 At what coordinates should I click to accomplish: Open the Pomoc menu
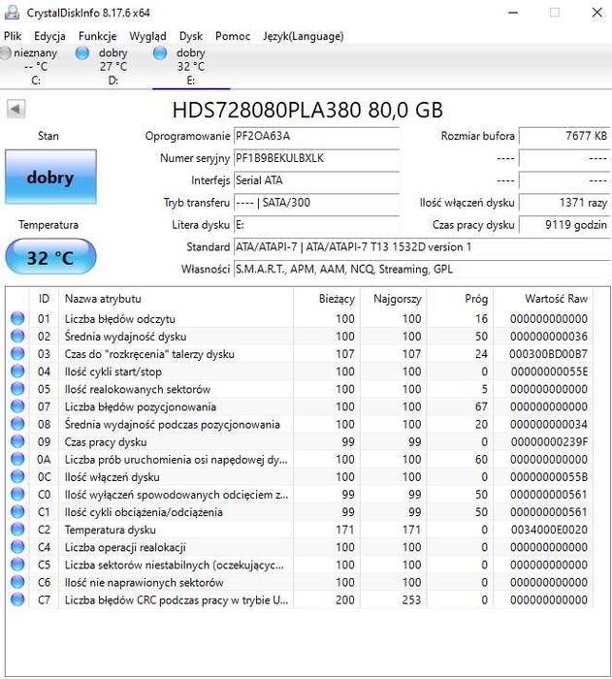[x=233, y=36]
